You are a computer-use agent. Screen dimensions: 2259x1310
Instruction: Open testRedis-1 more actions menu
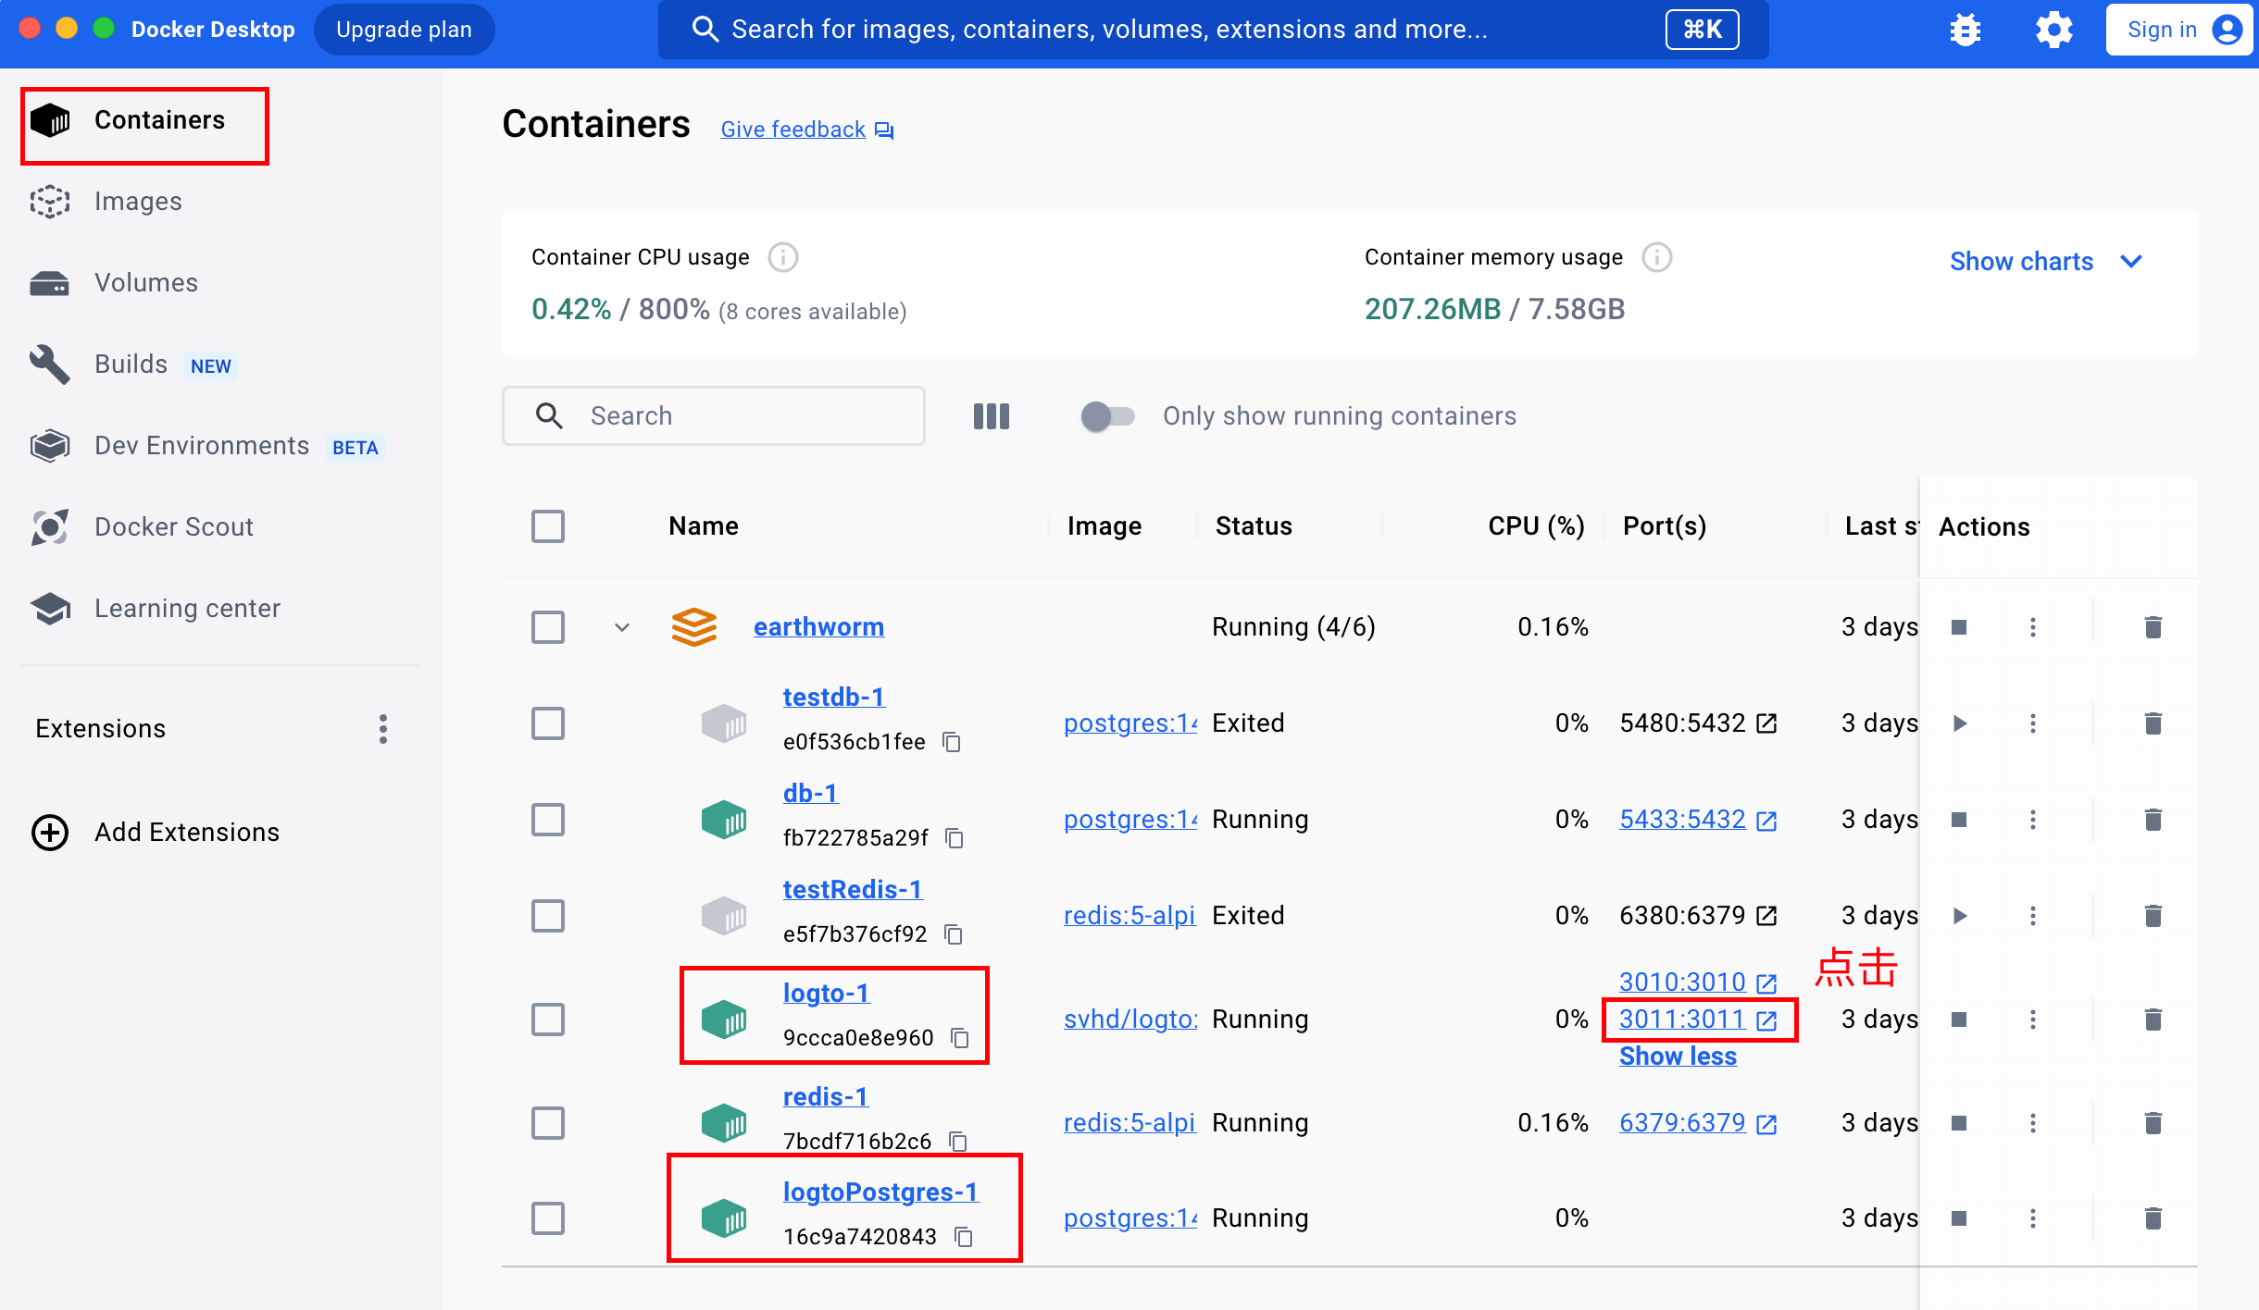pyautogui.click(x=2033, y=916)
